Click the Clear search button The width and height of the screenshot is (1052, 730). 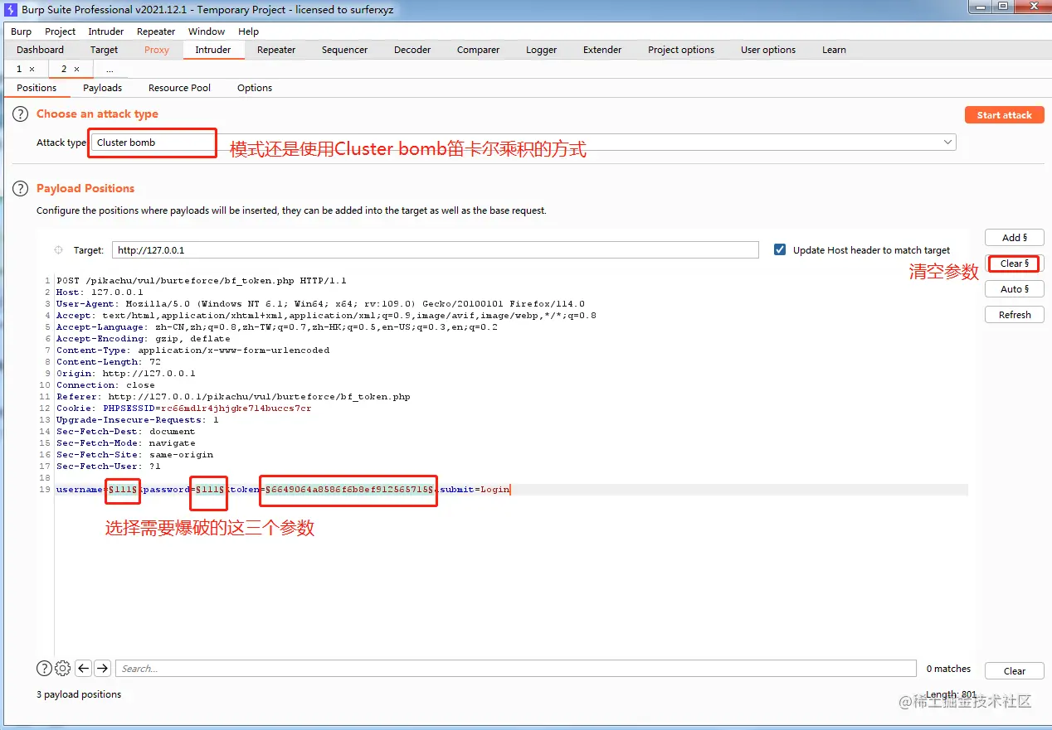point(1015,671)
